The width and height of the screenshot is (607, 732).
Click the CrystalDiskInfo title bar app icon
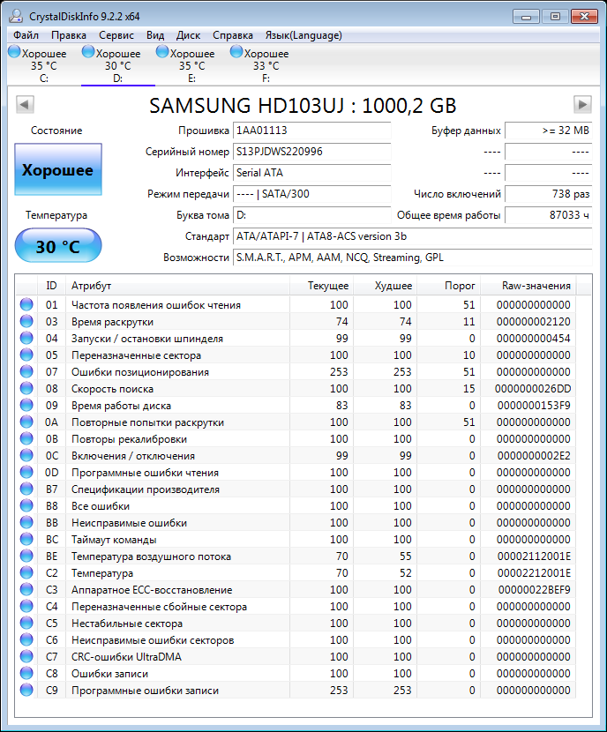[16, 17]
